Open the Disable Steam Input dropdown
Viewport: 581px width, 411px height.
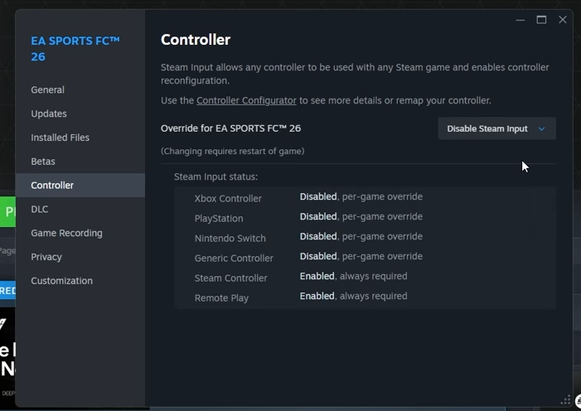496,128
